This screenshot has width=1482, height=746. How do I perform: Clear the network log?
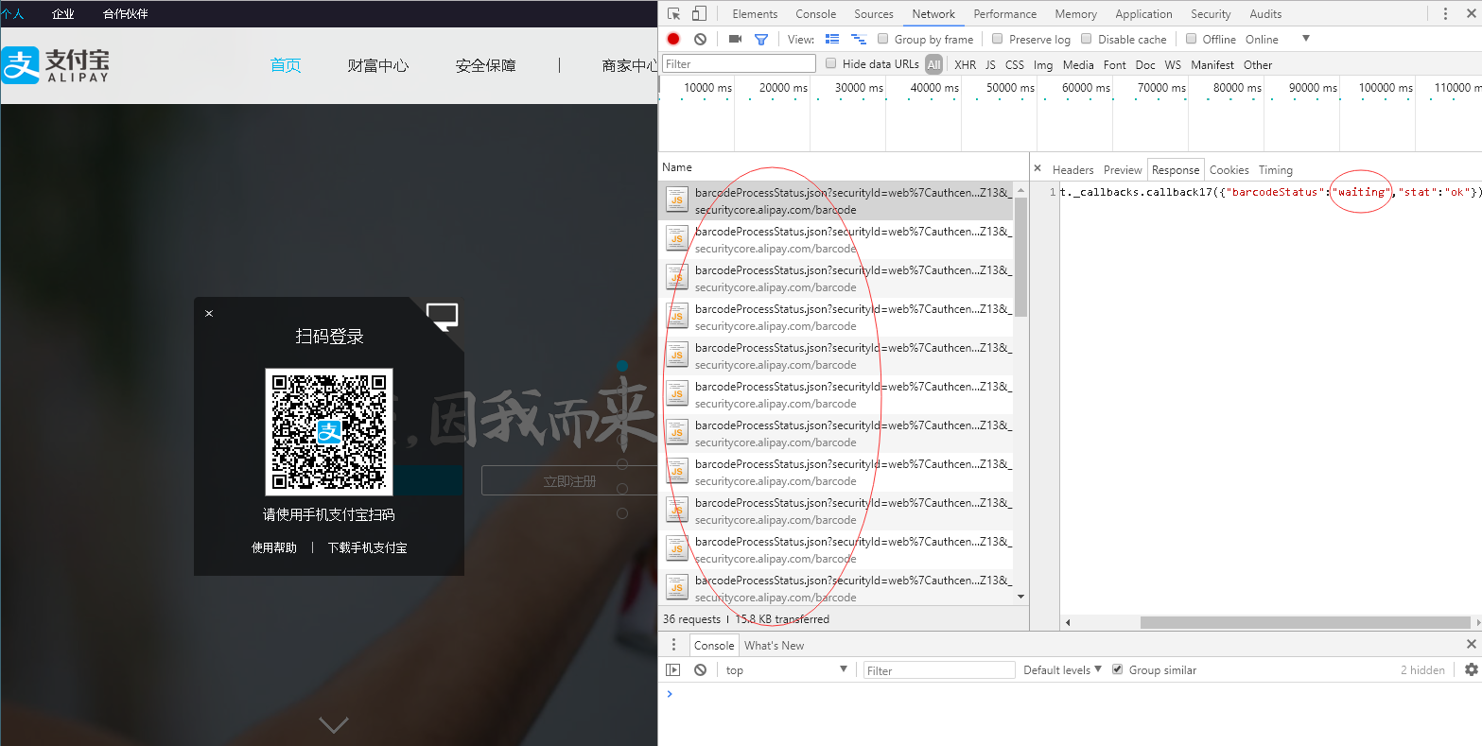700,39
